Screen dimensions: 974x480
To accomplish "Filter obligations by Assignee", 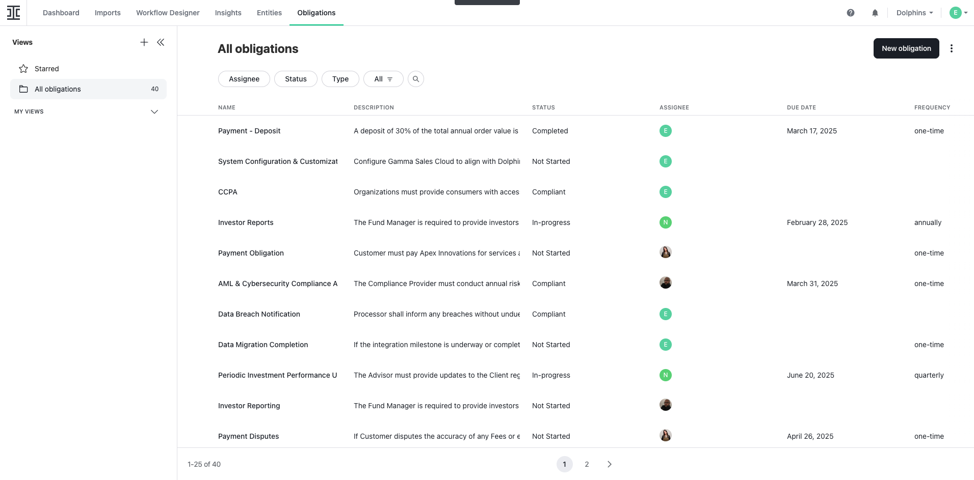I will point(244,79).
